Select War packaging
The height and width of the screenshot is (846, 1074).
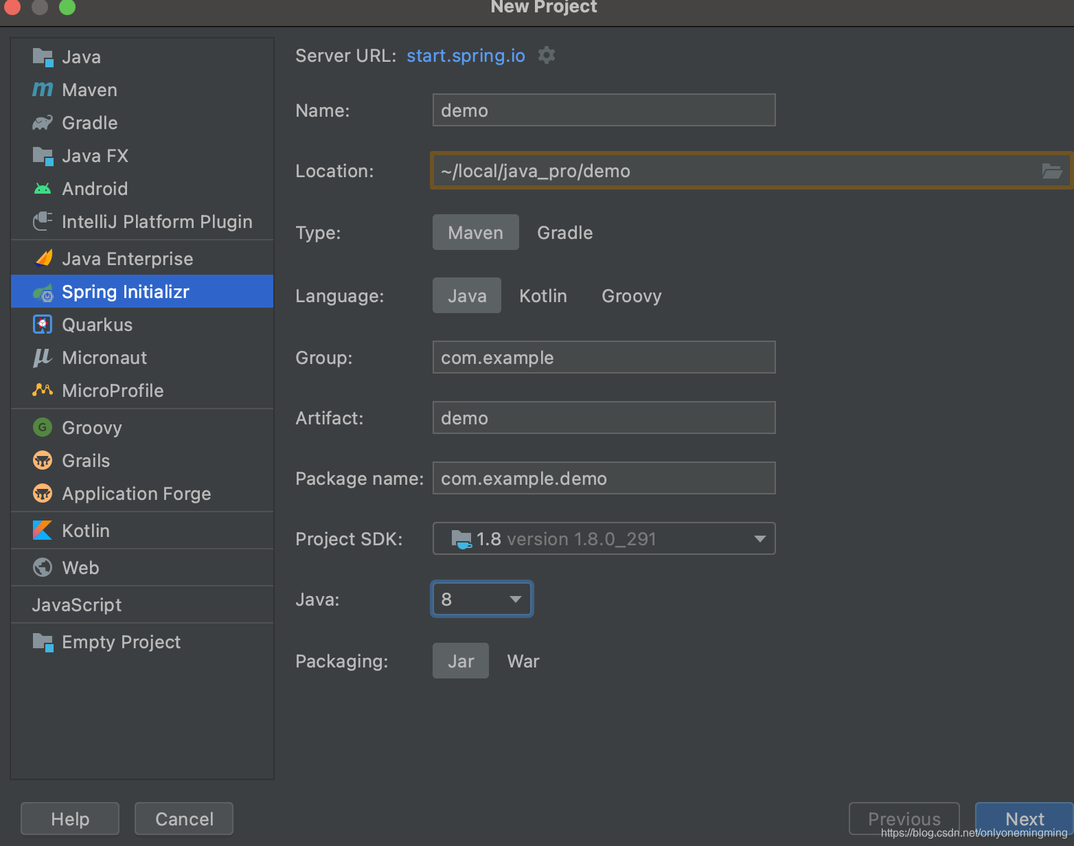pyautogui.click(x=523, y=661)
